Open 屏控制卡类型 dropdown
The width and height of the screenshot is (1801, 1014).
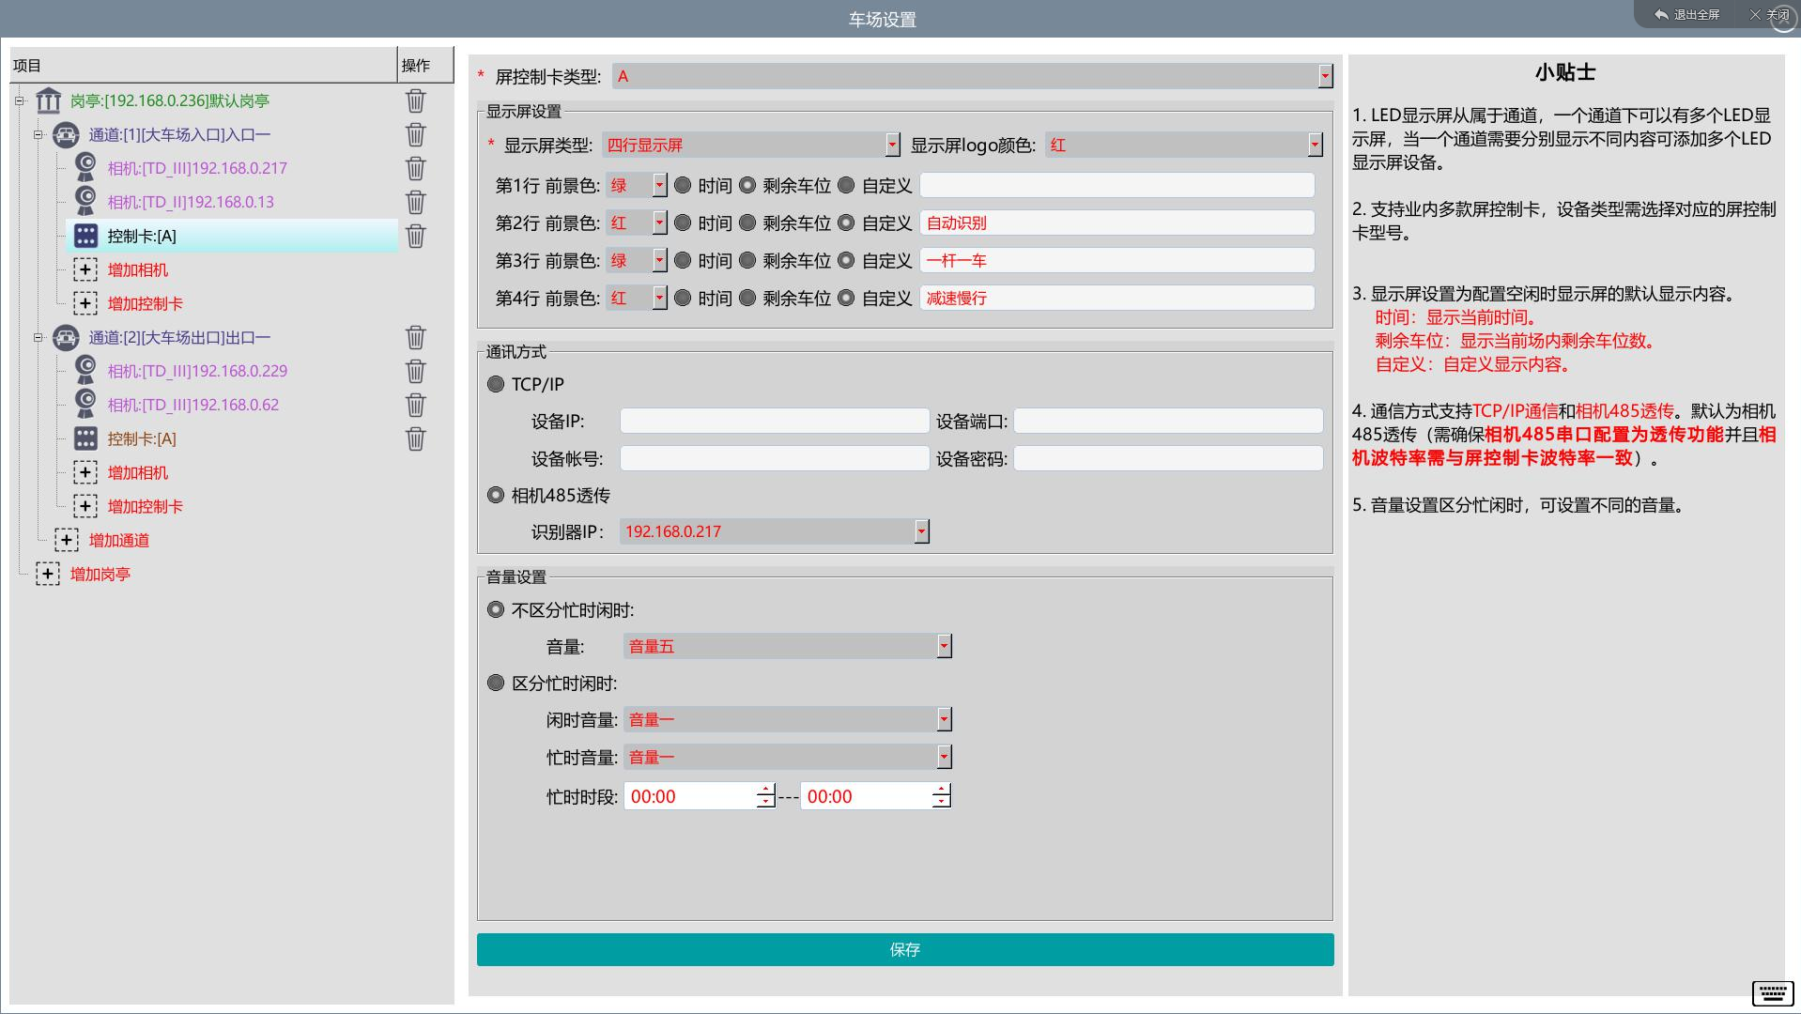[x=973, y=76]
